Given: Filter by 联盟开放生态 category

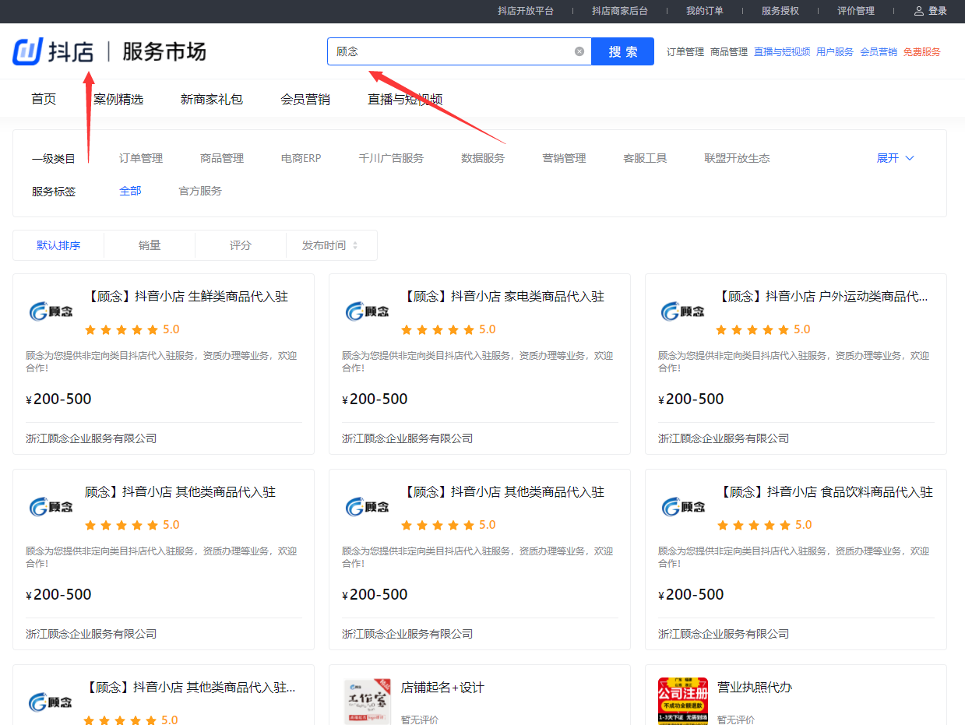Looking at the screenshot, I should (x=737, y=158).
